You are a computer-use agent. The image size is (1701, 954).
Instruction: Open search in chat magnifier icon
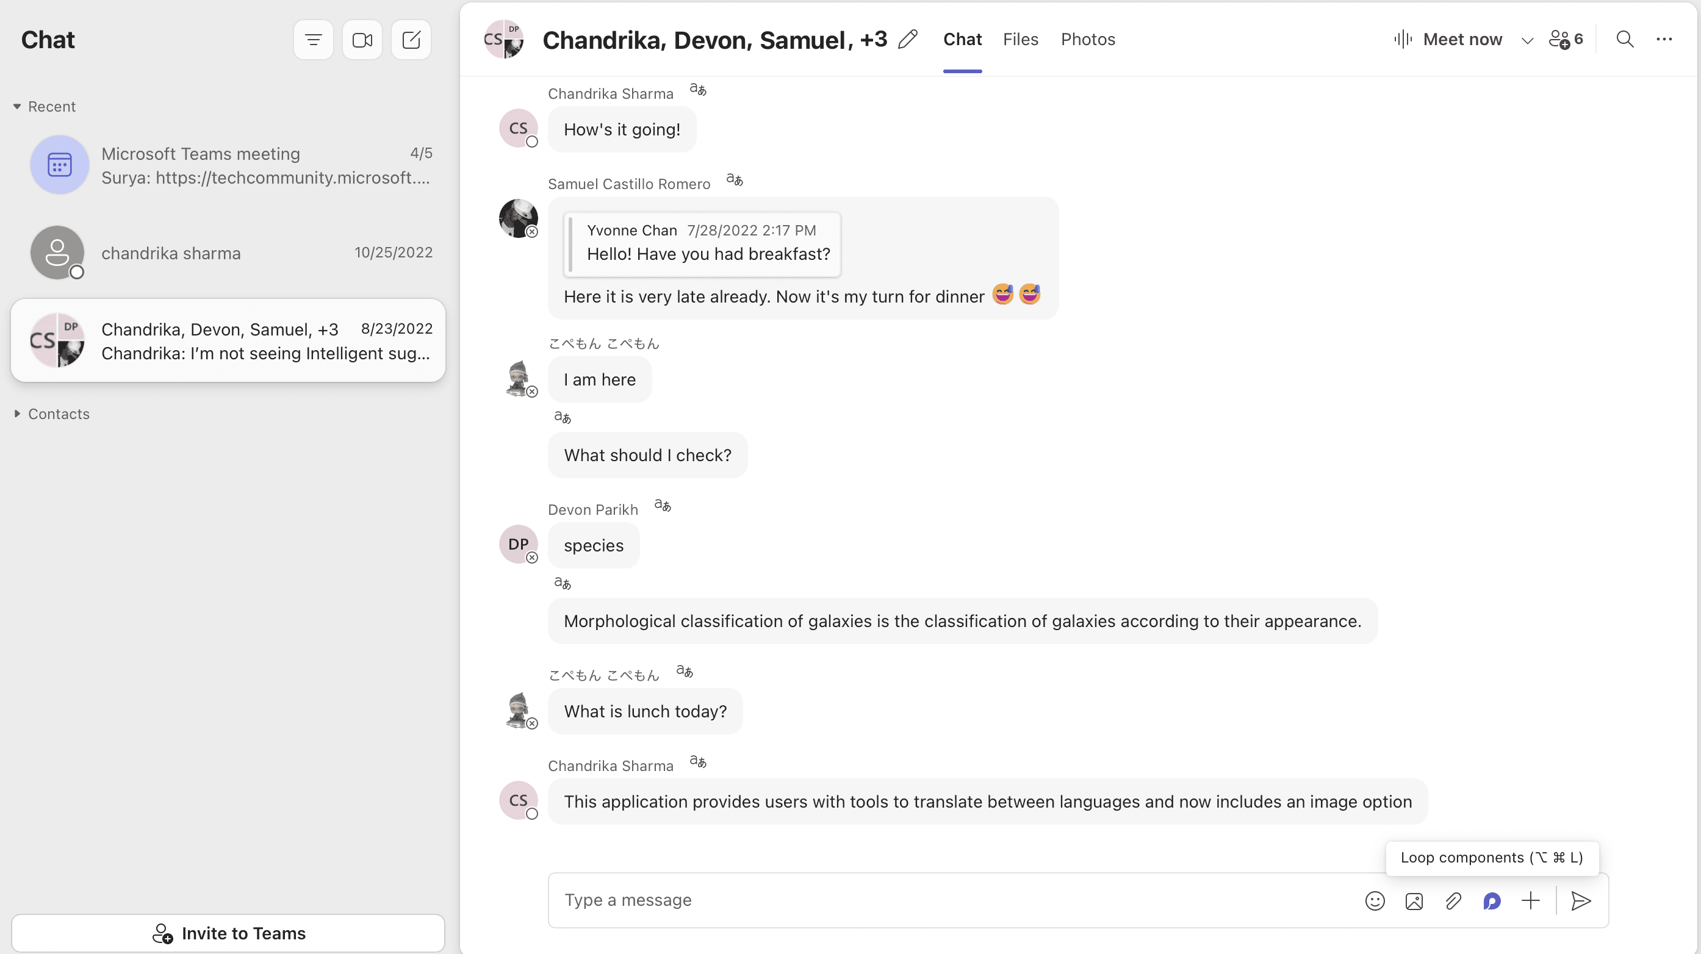click(1624, 40)
